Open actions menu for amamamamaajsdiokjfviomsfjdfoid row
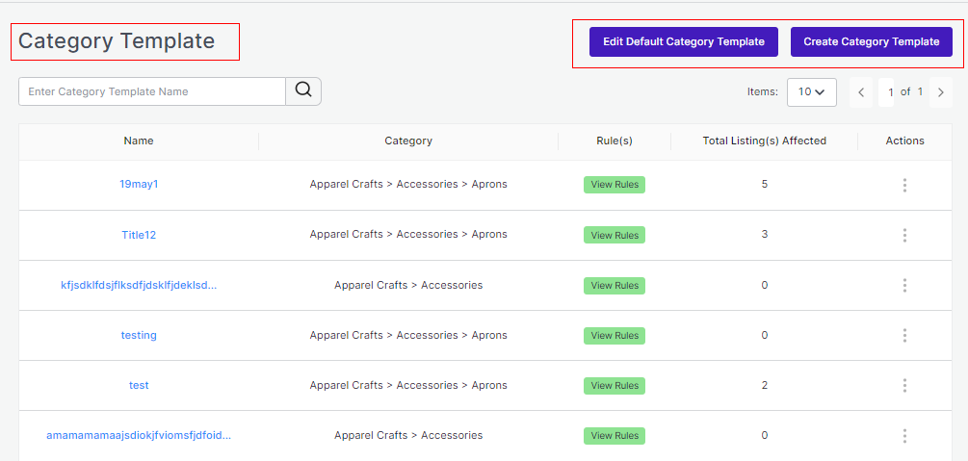This screenshot has height=461, width=968. coord(904,436)
